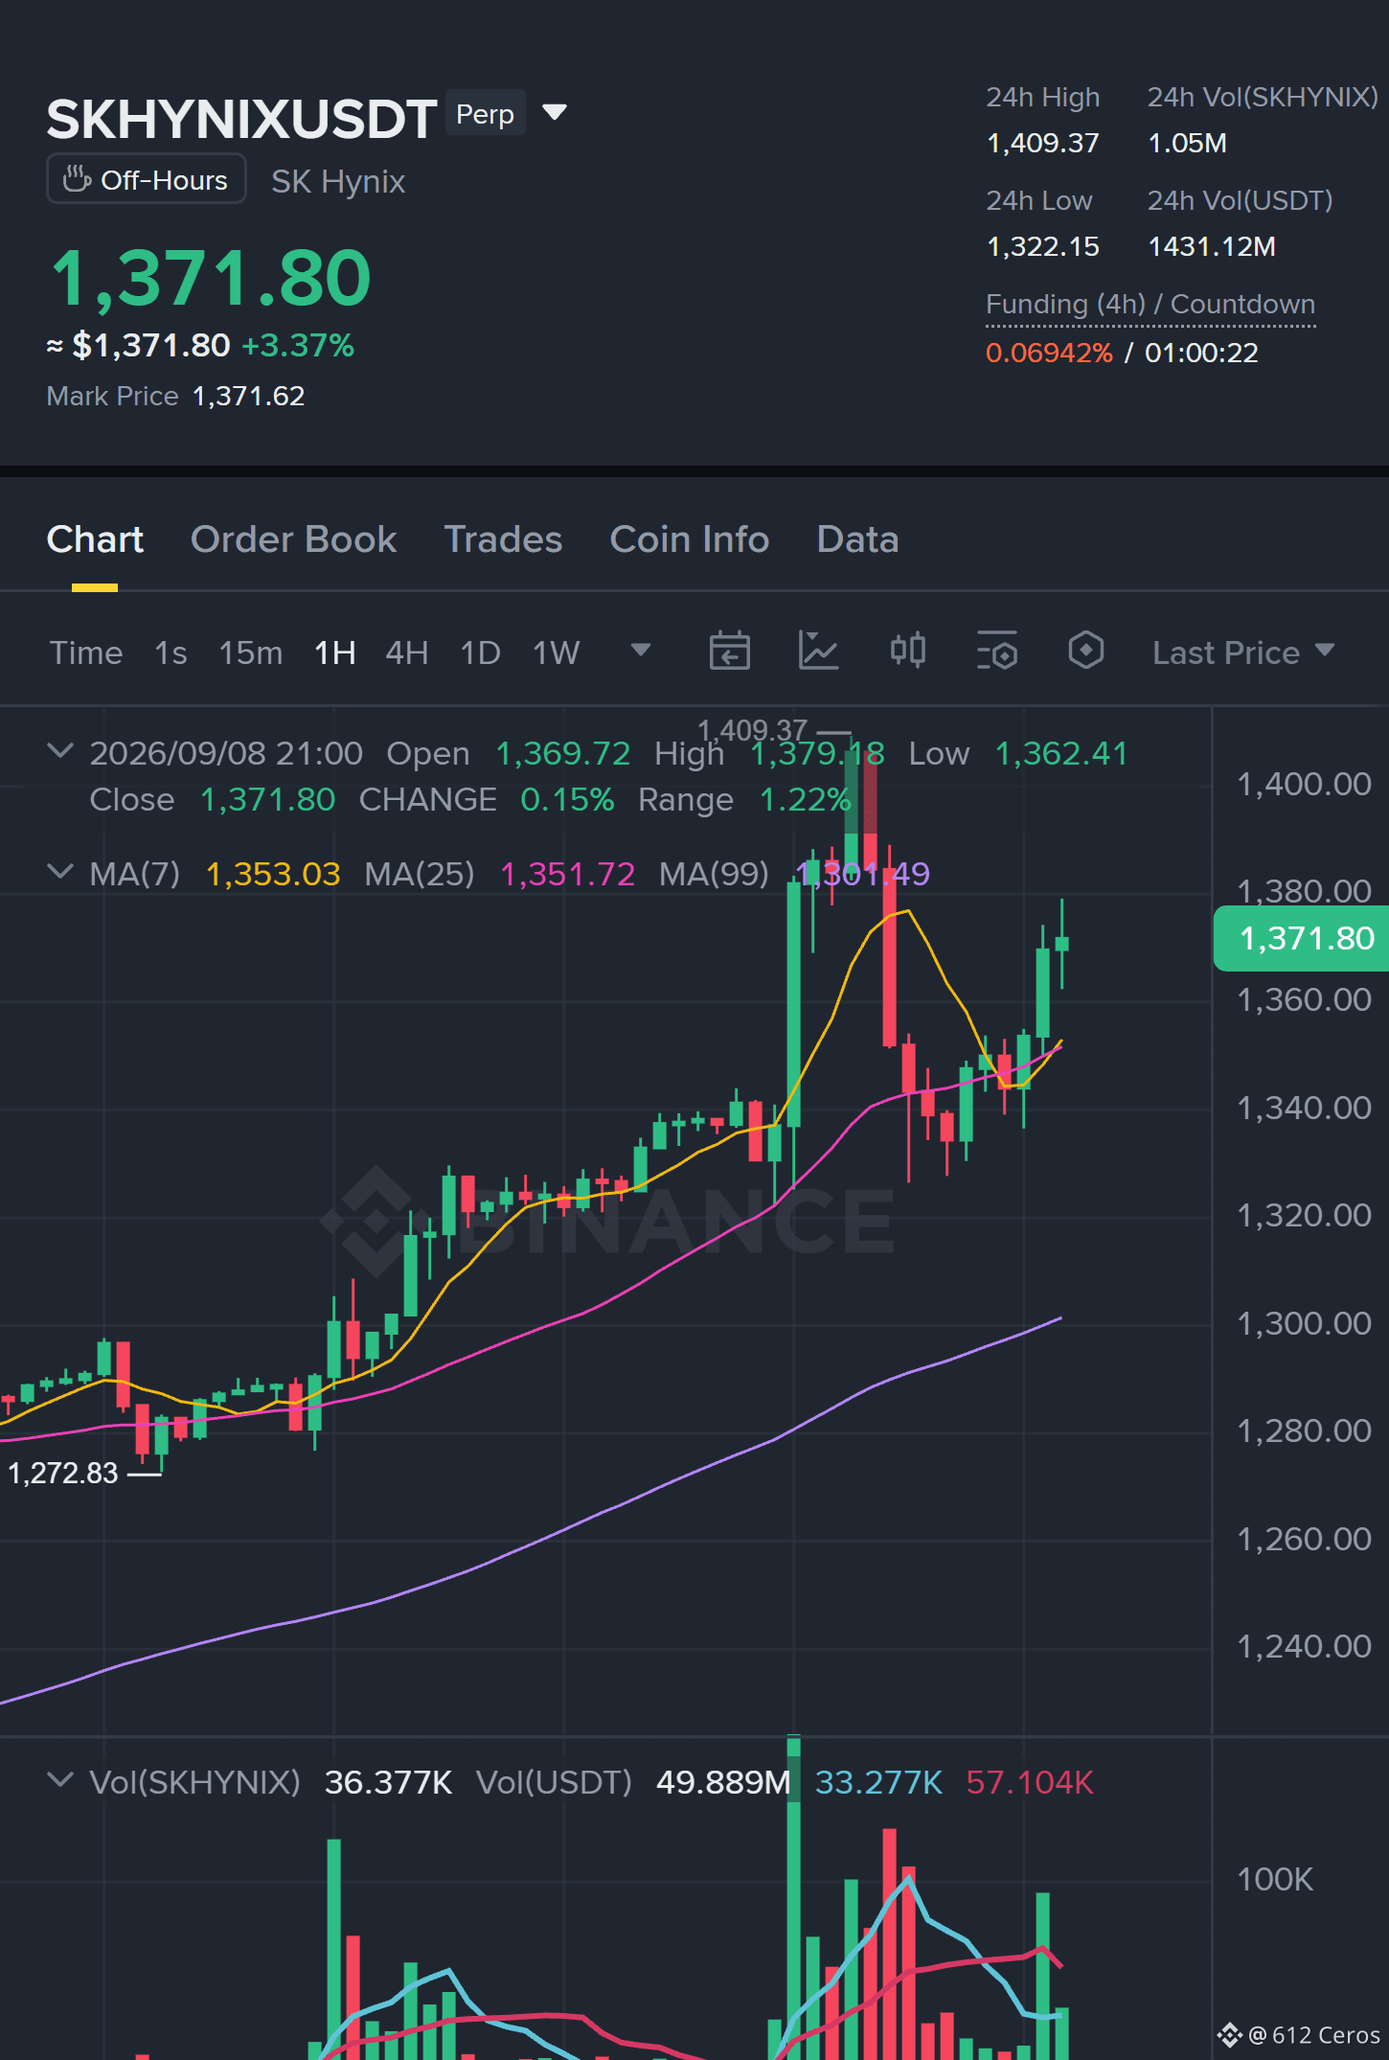The height and width of the screenshot is (2060, 1389).
Task: Open the Coin Info tab
Action: tap(690, 539)
